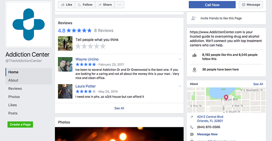This screenshot has height=141, width=272.
Task: Open Wayne Urcino's profile name
Action: click(x=87, y=59)
